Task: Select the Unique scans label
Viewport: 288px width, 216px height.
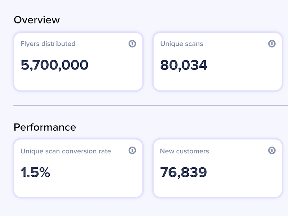Action: pos(182,44)
